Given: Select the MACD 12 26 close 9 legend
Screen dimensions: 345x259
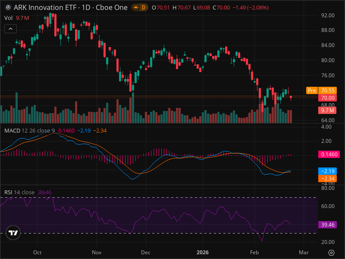Looking at the screenshot, I should (x=29, y=131).
